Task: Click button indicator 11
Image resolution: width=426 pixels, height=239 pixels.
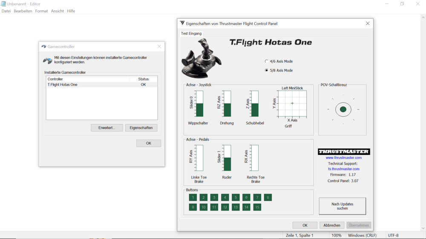Action: click(x=214, y=207)
